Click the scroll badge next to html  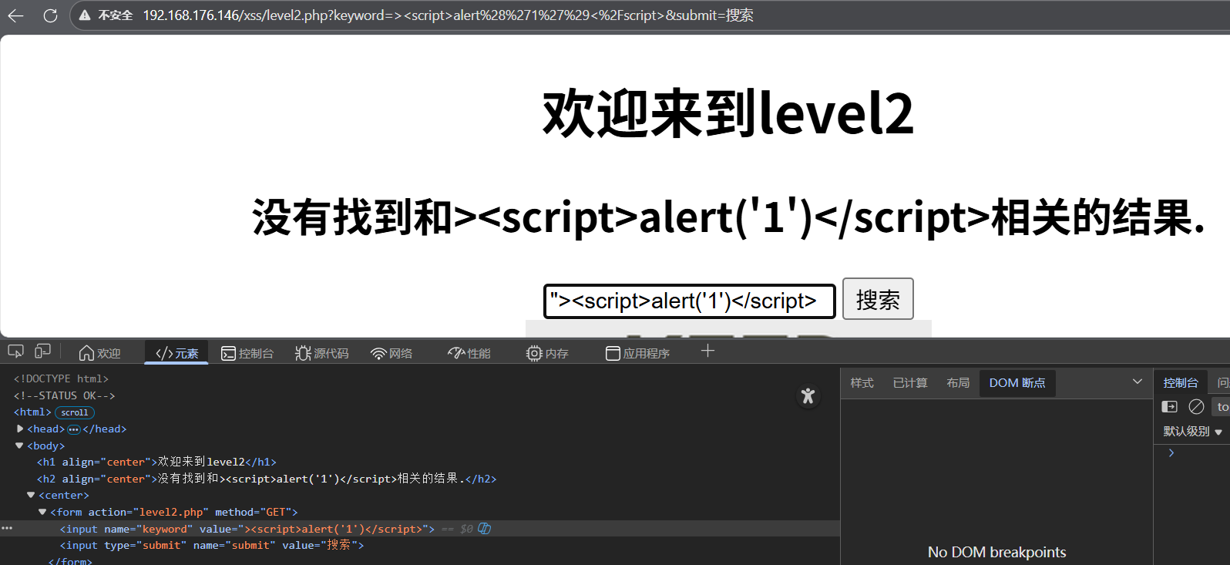[75, 412]
